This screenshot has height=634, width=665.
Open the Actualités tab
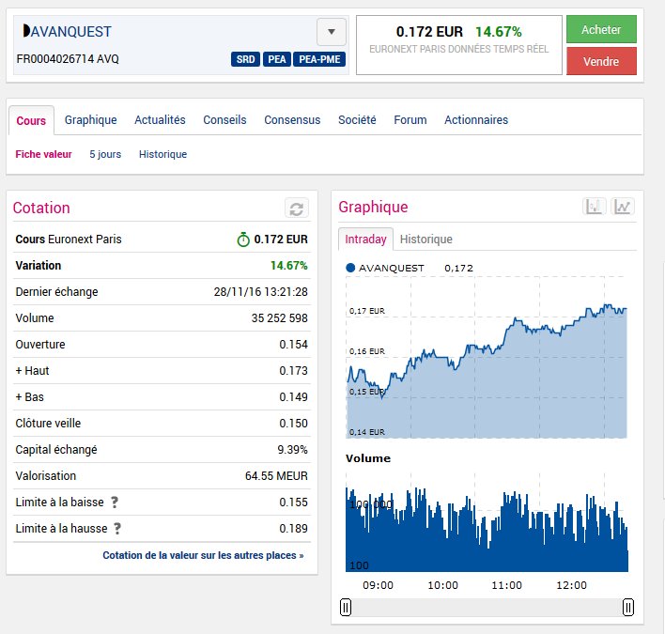click(x=160, y=120)
